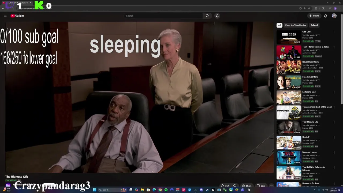
Task: Open Transformers: Dark of the Moon title
Action: click(x=317, y=107)
